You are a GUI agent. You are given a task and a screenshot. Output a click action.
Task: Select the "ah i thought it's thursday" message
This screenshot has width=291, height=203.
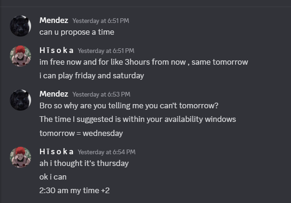[x=84, y=163]
